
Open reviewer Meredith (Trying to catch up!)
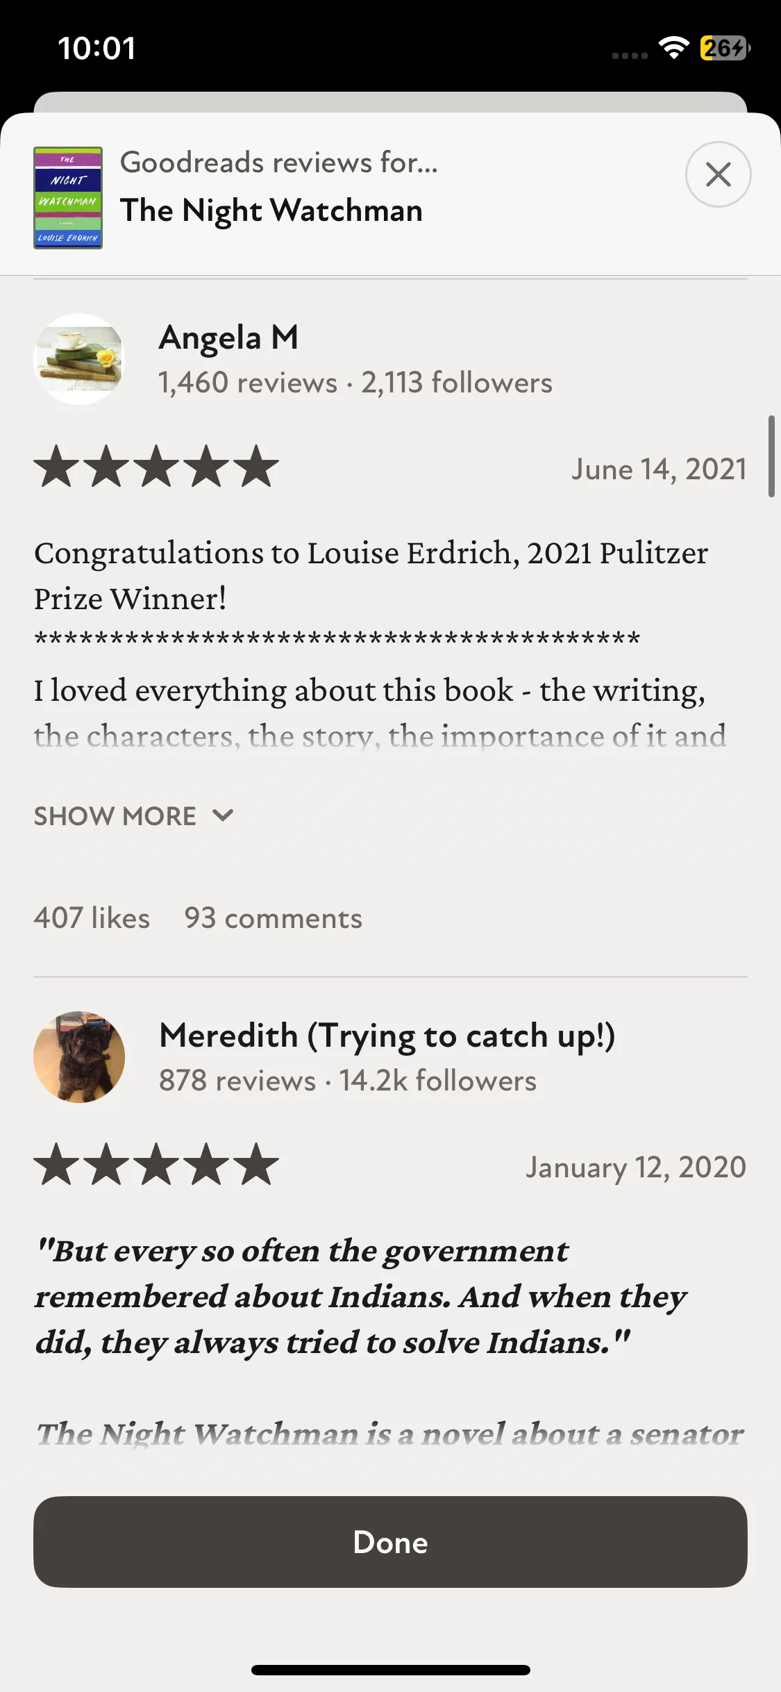(387, 1036)
